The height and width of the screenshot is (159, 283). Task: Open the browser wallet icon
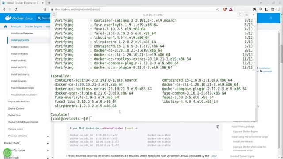(272, 9)
